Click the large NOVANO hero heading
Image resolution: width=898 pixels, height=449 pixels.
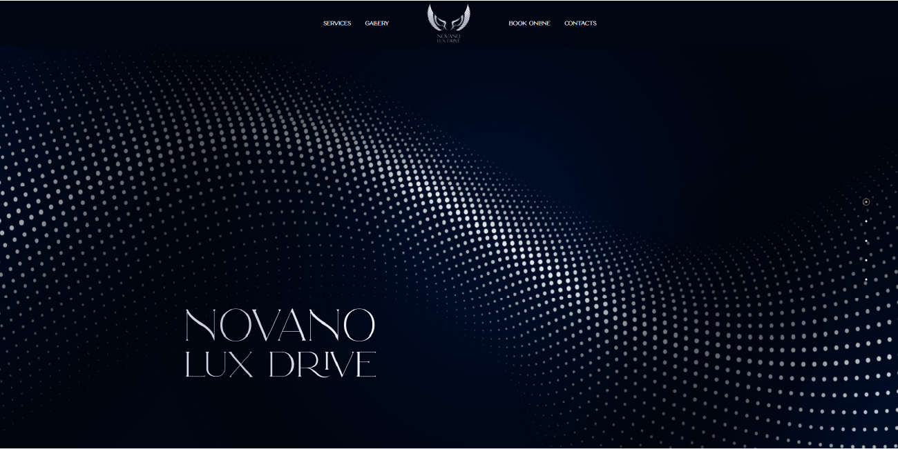click(280, 326)
